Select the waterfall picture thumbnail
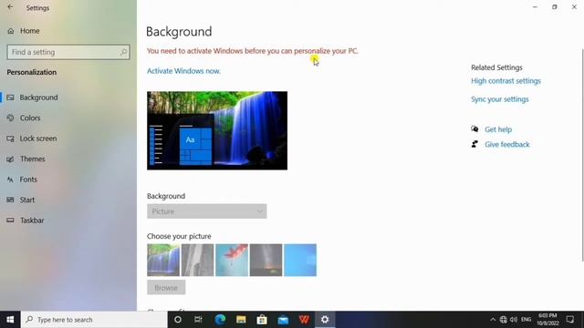The image size is (584, 328). point(163,260)
